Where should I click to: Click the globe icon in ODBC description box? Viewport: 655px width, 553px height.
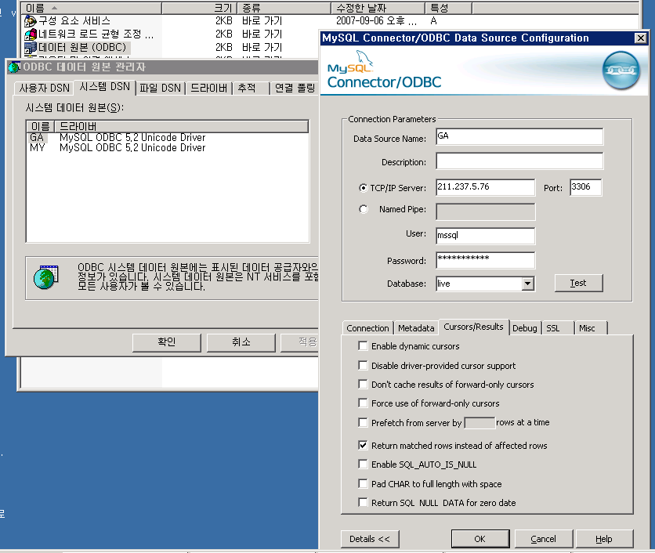46,277
